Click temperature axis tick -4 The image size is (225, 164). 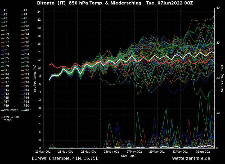point(39,124)
